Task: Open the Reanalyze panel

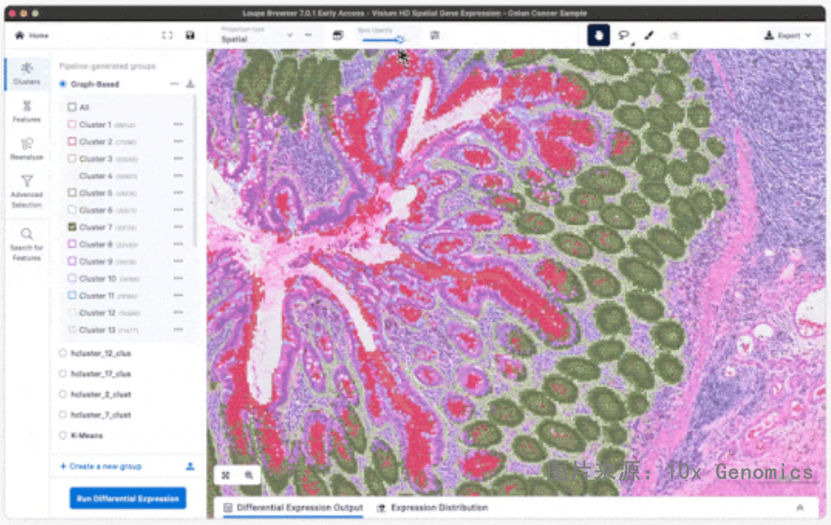Action: (26, 149)
